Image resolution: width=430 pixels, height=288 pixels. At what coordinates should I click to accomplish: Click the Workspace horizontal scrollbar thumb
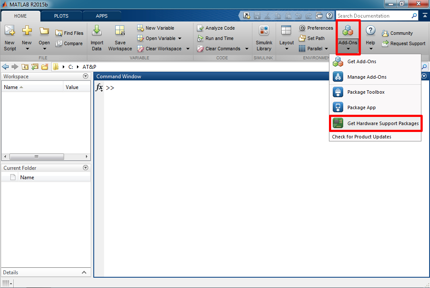click(x=37, y=157)
